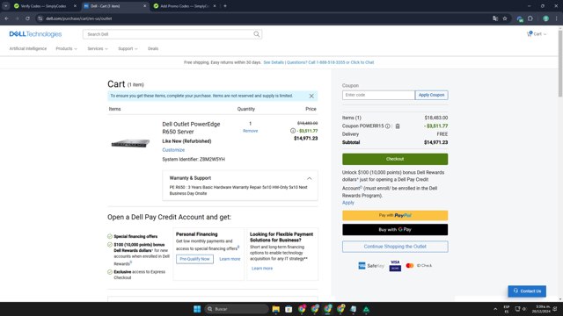Open the cart icon in the Dell header
Viewport: 563px width, 316px height.
click(530, 34)
